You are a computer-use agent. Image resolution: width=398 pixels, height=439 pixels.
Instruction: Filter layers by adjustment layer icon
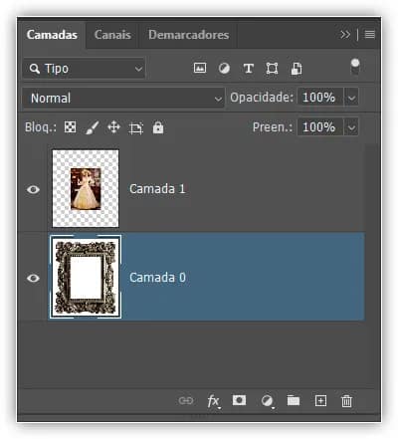point(224,69)
